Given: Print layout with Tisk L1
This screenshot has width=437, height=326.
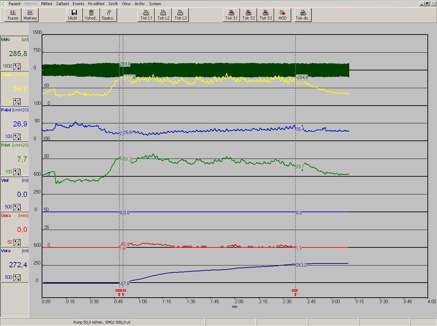Looking at the screenshot, I should (146, 15).
